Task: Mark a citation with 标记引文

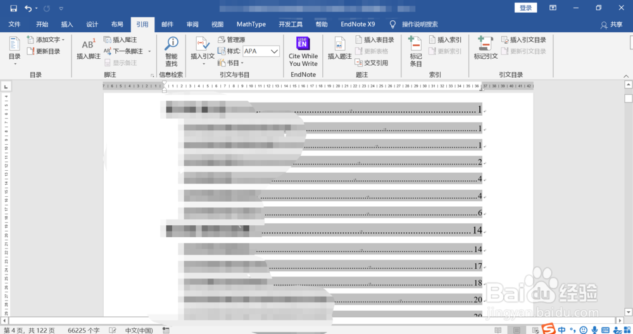Action: 486,49
